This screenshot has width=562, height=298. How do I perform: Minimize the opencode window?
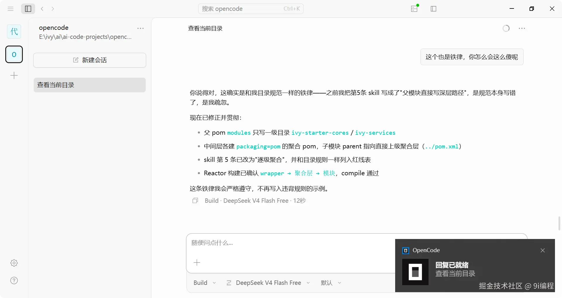point(512,9)
